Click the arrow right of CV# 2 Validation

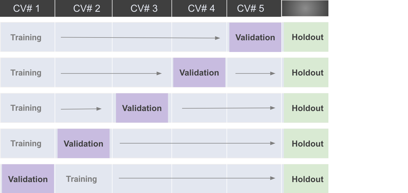[x=197, y=143]
